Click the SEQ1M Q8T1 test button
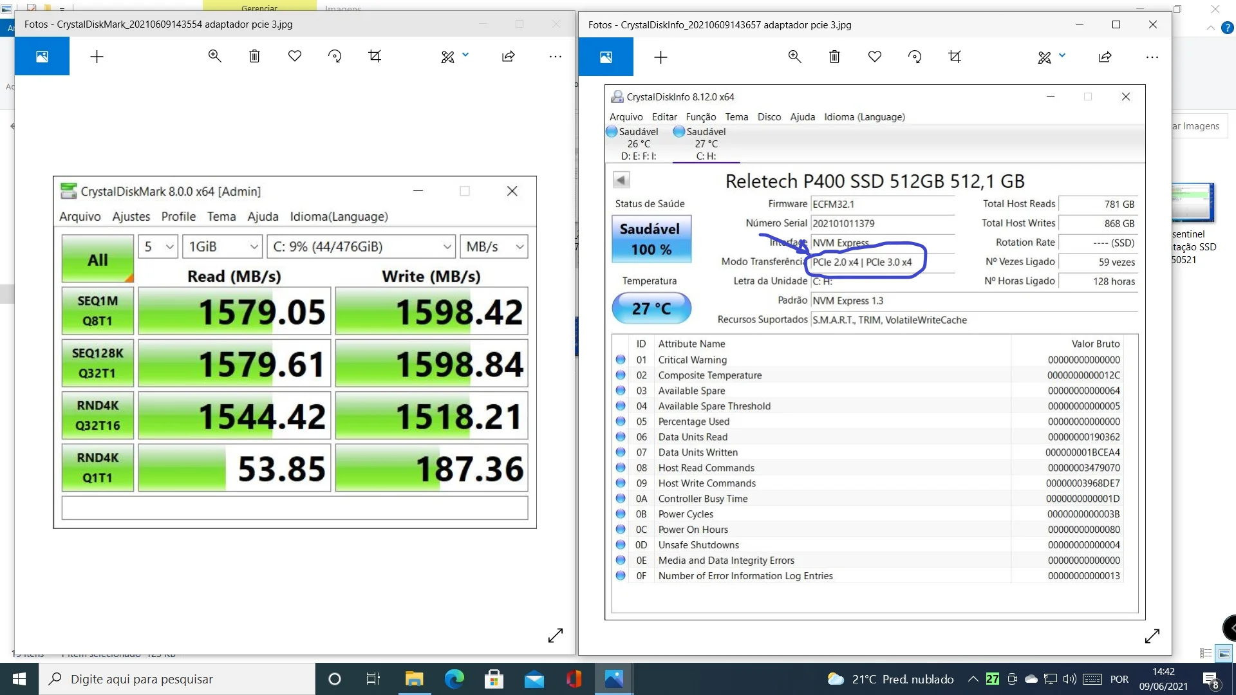The width and height of the screenshot is (1236, 695). [97, 311]
